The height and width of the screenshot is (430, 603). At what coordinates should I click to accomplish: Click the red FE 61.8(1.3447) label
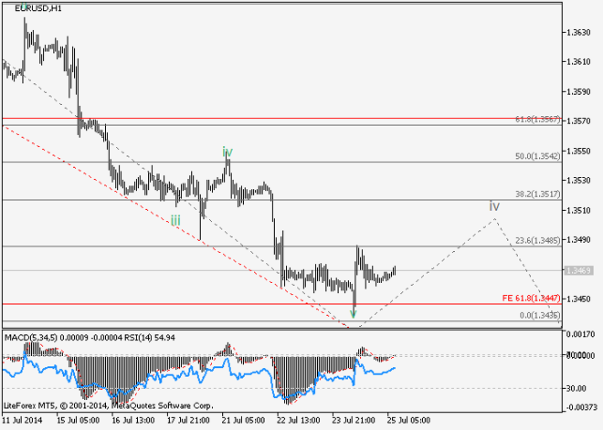531,299
